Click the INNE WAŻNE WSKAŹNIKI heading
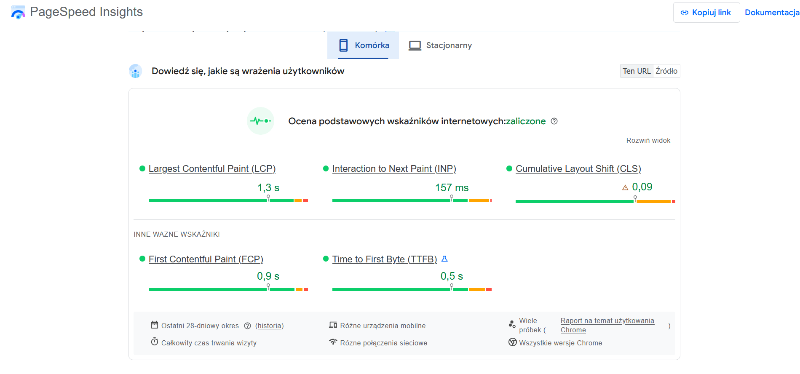The image size is (800, 374). [177, 234]
